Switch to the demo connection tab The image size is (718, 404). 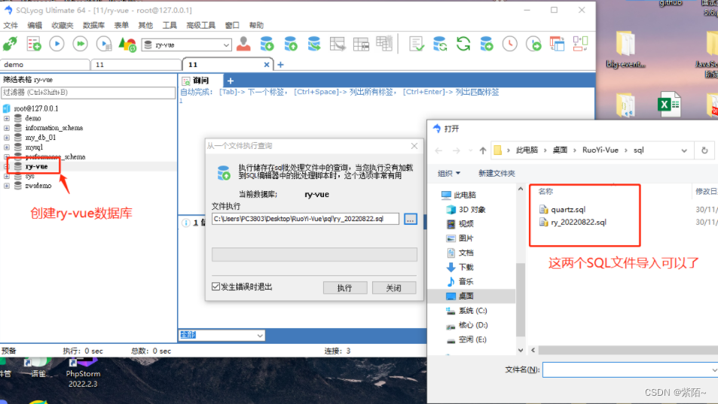(x=44, y=65)
